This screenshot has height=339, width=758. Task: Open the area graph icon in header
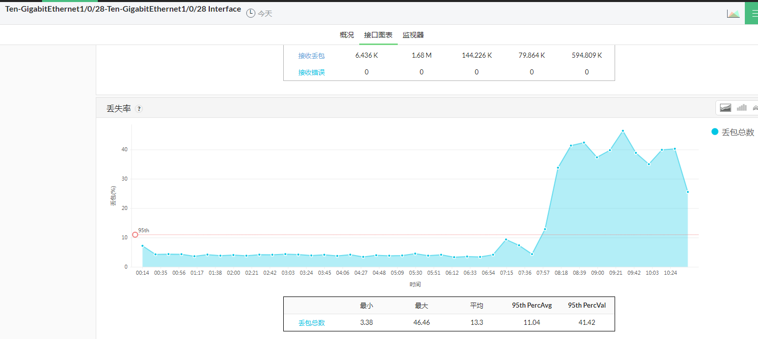[x=733, y=14]
